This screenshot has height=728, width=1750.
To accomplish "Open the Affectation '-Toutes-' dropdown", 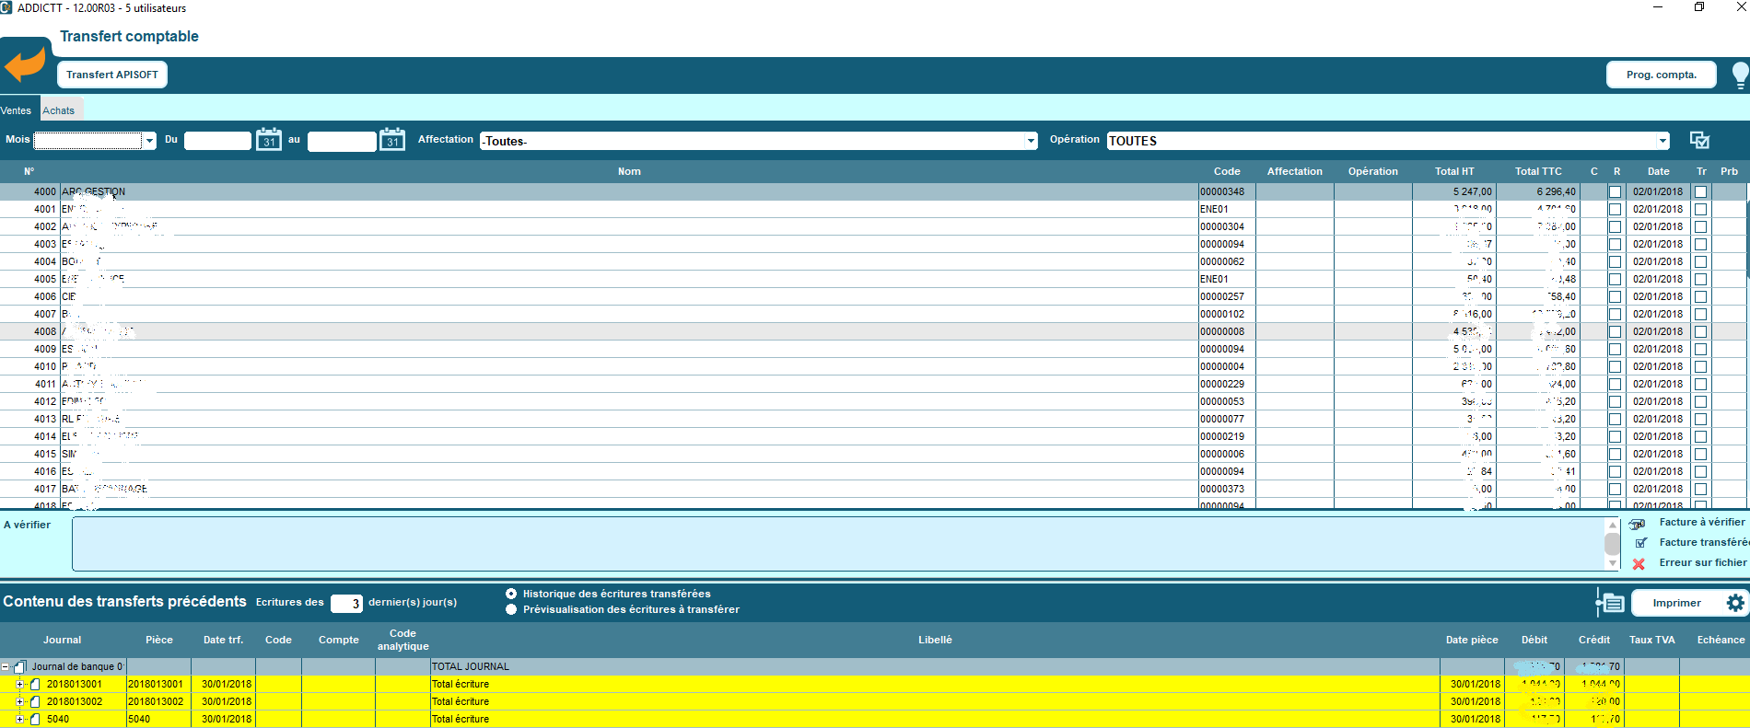I will [1031, 141].
